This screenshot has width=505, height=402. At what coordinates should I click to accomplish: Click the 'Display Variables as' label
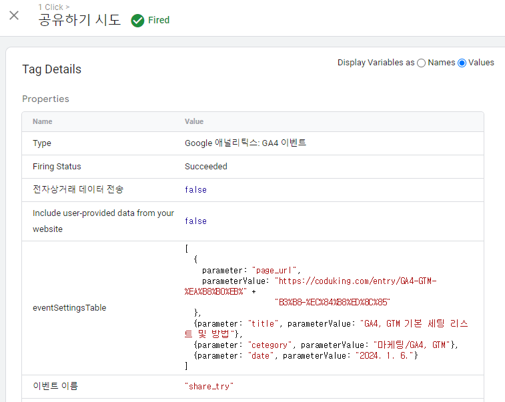pyautogui.click(x=376, y=63)
